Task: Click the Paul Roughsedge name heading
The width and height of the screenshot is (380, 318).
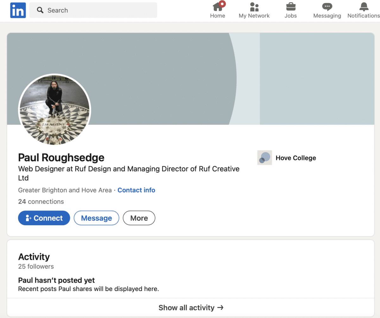Action: coord(61,157)
